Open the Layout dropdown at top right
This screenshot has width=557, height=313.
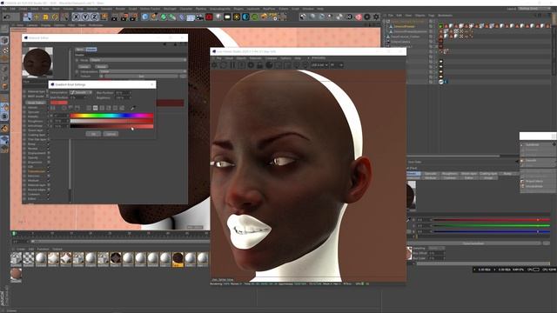[x=534, y=9]
